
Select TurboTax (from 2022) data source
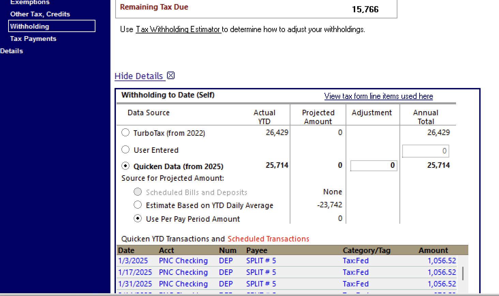coord(125,132)
